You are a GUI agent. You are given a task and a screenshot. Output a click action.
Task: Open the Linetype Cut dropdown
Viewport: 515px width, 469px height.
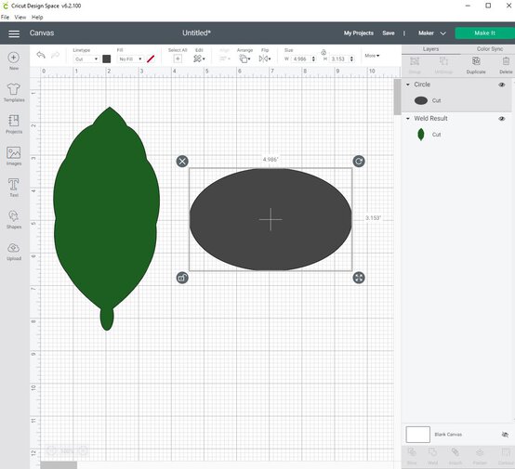coord(86,59)
